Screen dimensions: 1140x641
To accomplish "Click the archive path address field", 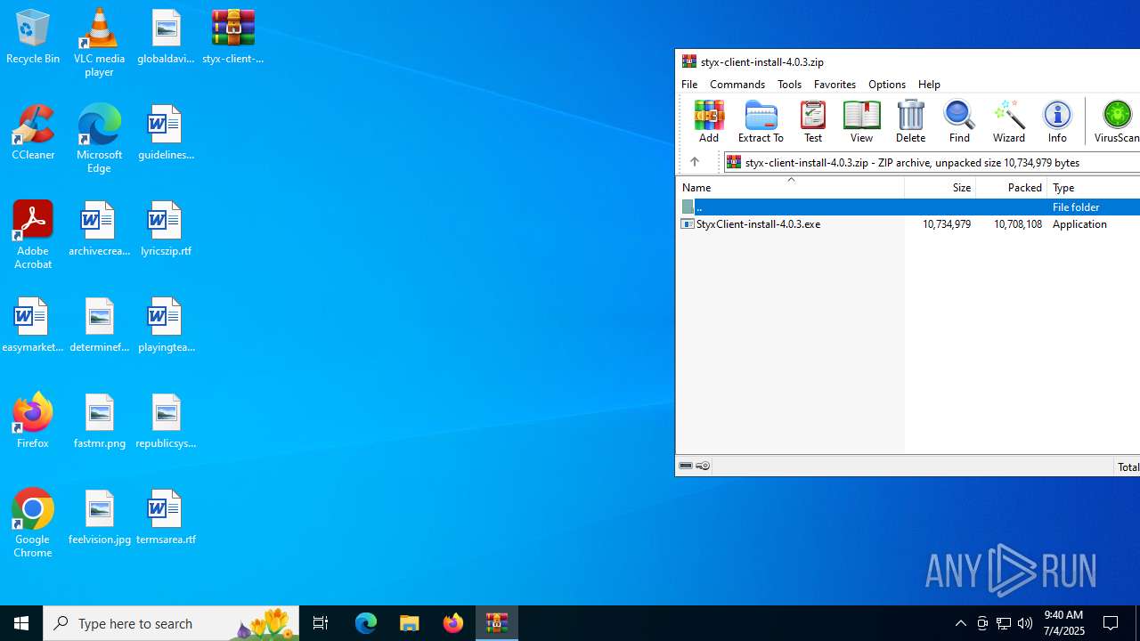I will (932, 162).
